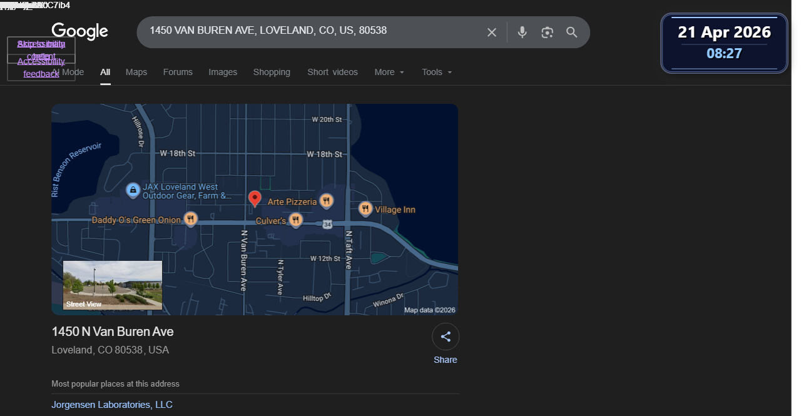Screen dimensions: 801x416
Task: Clear the search box text
Action: [x=492, y=33]
